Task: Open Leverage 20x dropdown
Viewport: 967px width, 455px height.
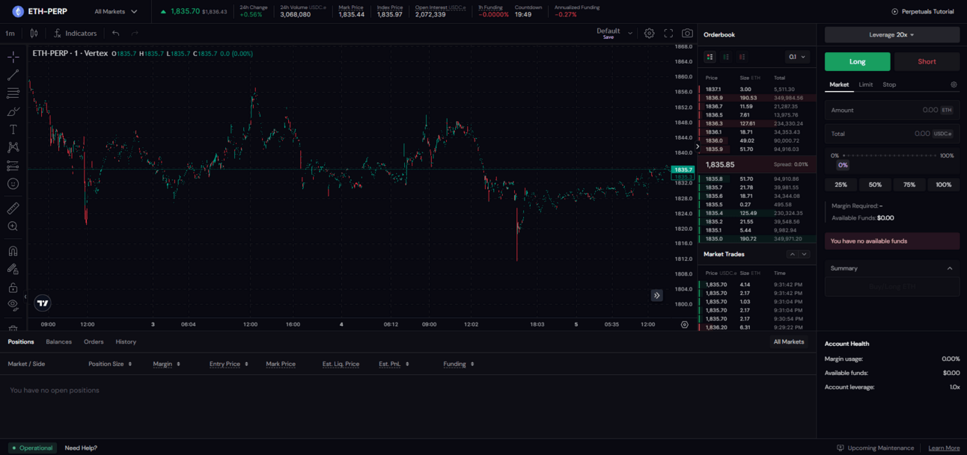Action: 892,34
